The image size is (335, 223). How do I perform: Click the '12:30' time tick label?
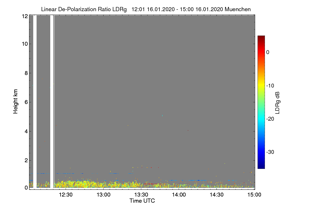pyautogui.click(x=66, y=195)
